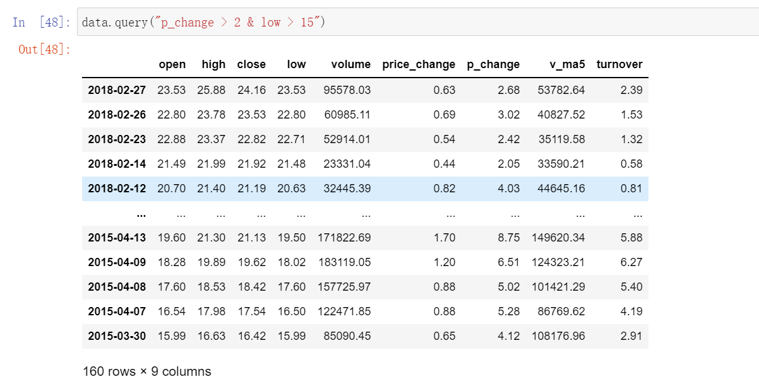
Task: Click v_ma5 value 86769.62
Action: pos(561,311)
